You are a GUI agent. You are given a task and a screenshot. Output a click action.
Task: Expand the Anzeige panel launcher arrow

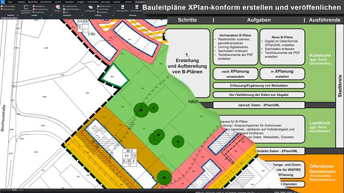51,15
